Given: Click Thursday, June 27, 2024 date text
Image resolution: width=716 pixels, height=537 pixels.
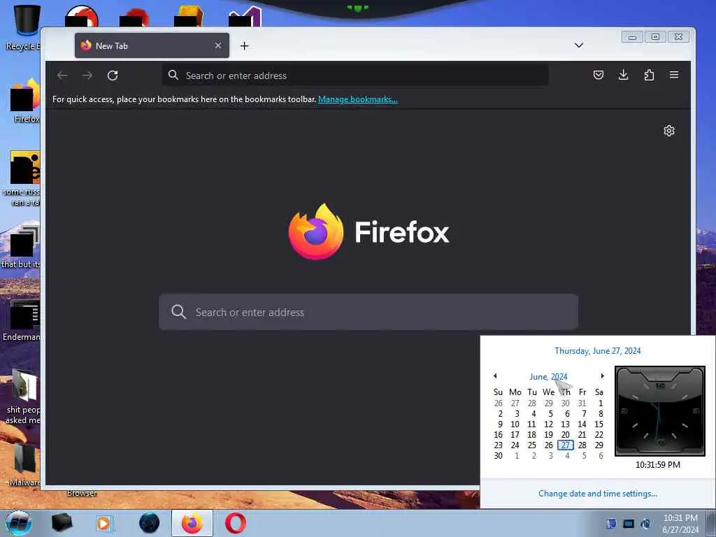Looking at the screenshot, I should [597, 351].
